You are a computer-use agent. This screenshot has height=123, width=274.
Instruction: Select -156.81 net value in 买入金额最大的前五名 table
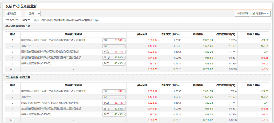pyautogui.click(x=264, y=46)
